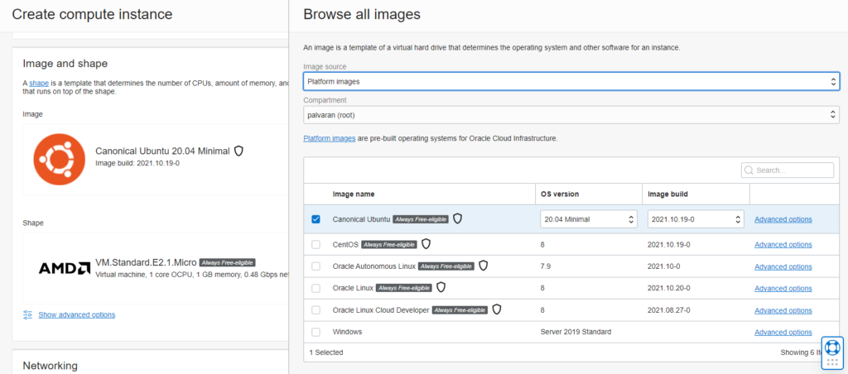Click Show advanced options link
The height and width of the screenshot is (374, 848).
77,314
